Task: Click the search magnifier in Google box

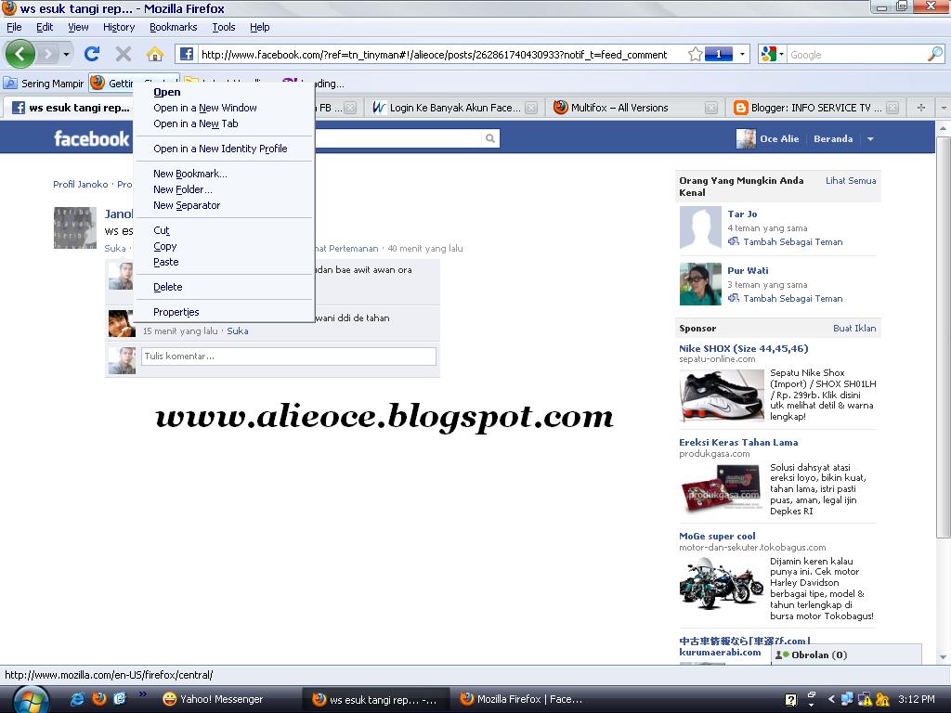Action: point(934,54)
